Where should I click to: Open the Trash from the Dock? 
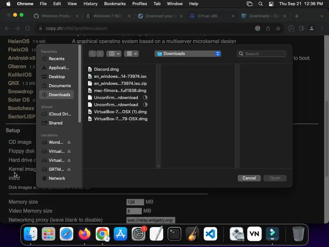298,234
